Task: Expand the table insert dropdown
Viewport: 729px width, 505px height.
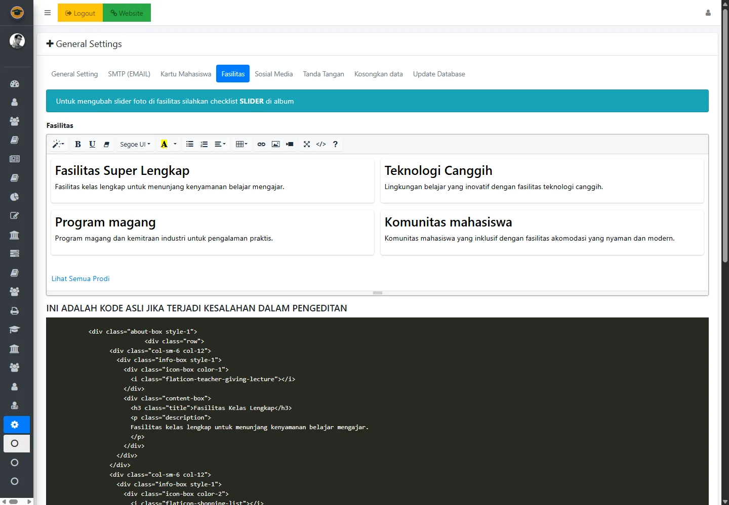Action: click(241, 144)
